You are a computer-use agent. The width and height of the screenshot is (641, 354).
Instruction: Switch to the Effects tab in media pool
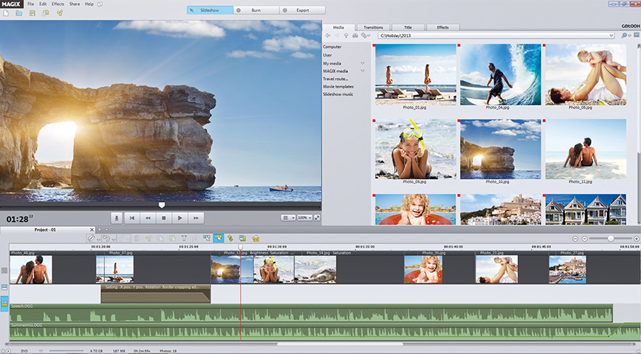[x=442, y=27]
